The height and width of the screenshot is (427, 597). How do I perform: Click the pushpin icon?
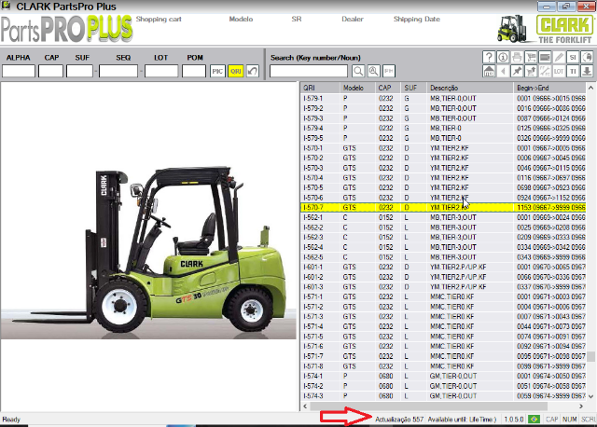tap(517, 71)
